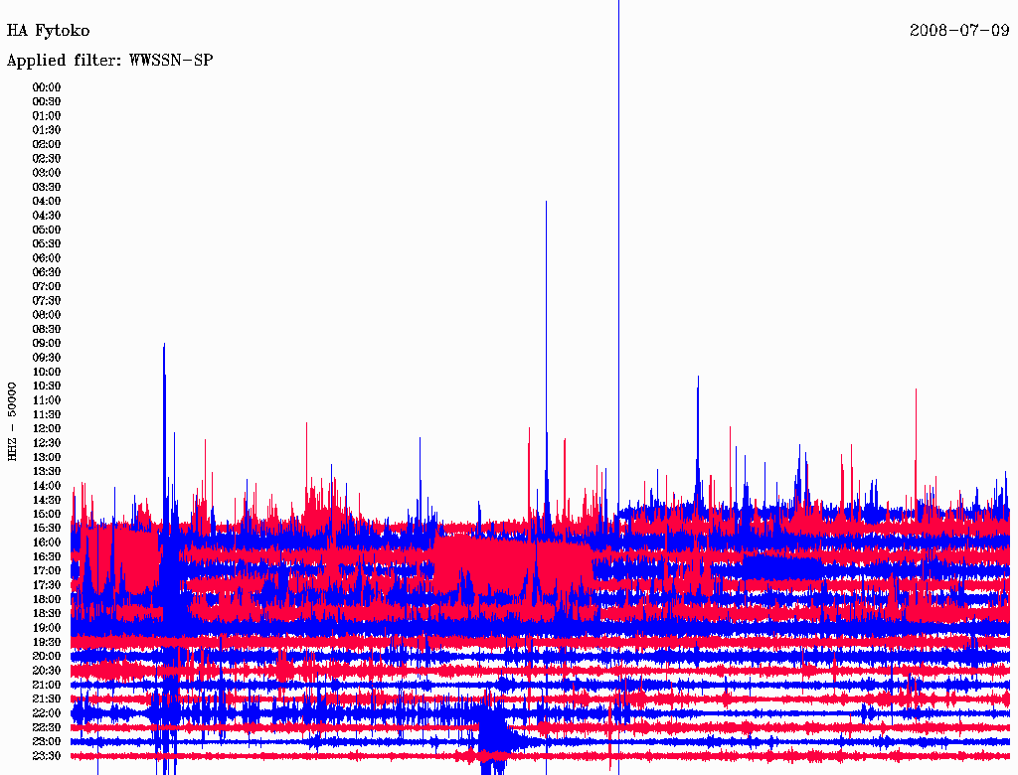Select the 13:00 time label
Viewport: 1018px width, 775px height.
pyautogui.click(x=46, y=458)
